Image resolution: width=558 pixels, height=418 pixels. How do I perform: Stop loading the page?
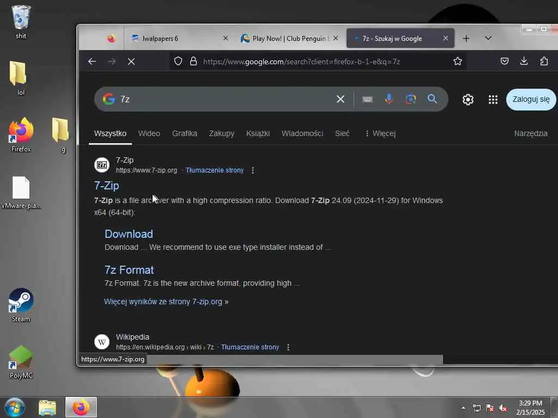[x=131, y=62]
